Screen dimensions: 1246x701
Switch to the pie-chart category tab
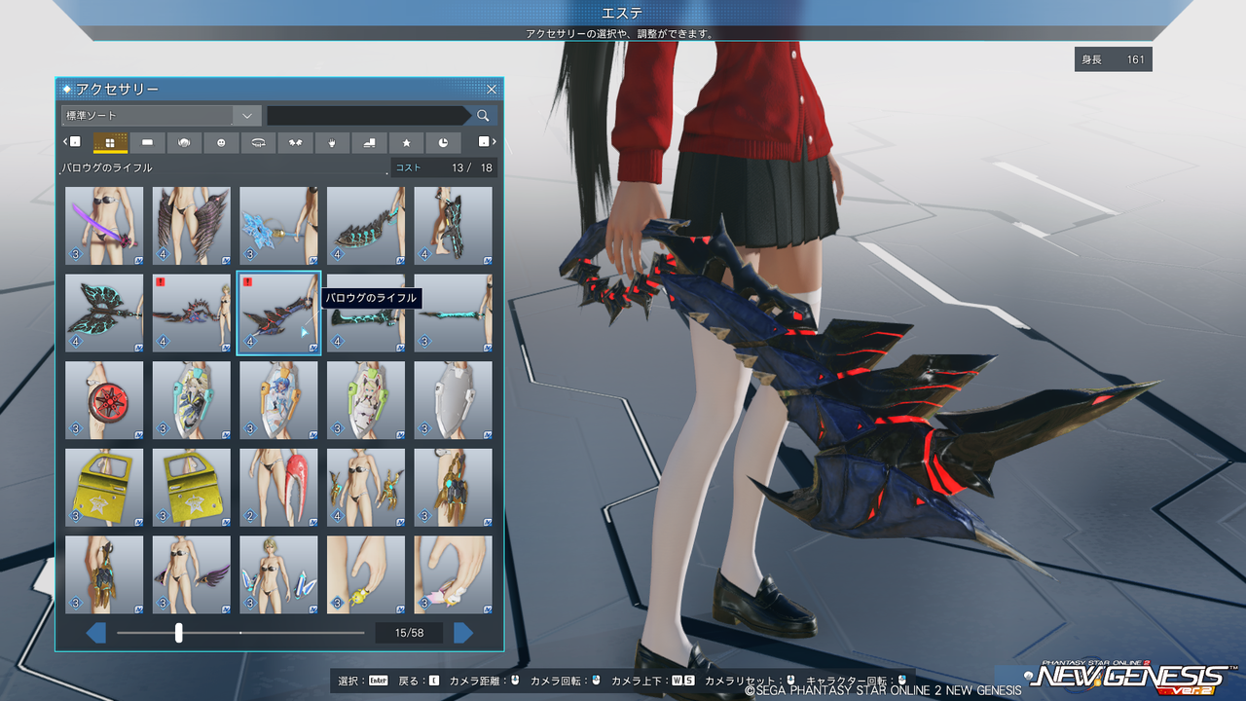click(443, 143)
